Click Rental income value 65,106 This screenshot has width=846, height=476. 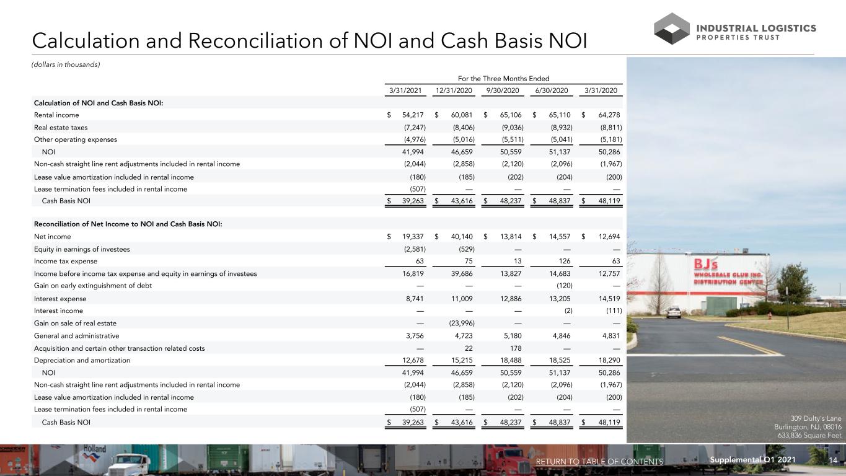(509, 115)
